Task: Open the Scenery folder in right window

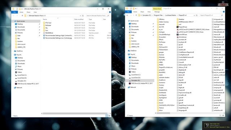Action: [161, 85]
